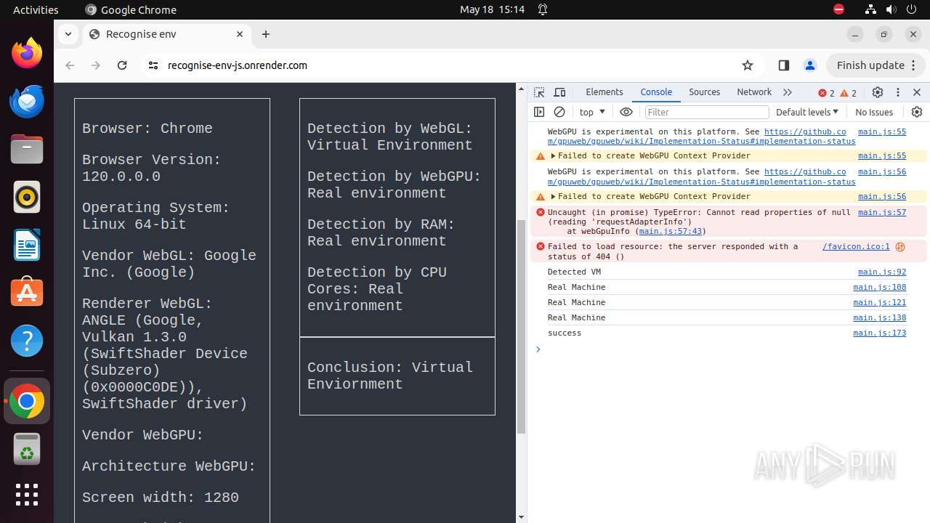Close the DevTools panel
The image size is (930, 523).
(917, 92)
